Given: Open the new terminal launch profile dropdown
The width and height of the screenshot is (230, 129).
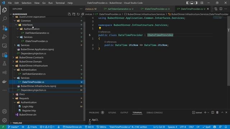Looking at the screenshot, I should pyautogui.click(x=208, y=113).
